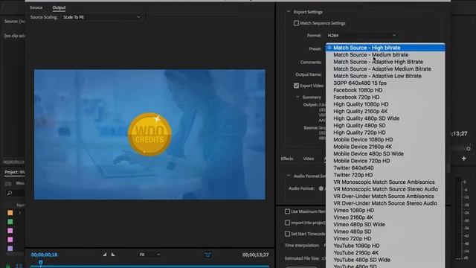Select the Audio Format radio button
This screenshot has width=476, height=268.
[x=321, y=188]
